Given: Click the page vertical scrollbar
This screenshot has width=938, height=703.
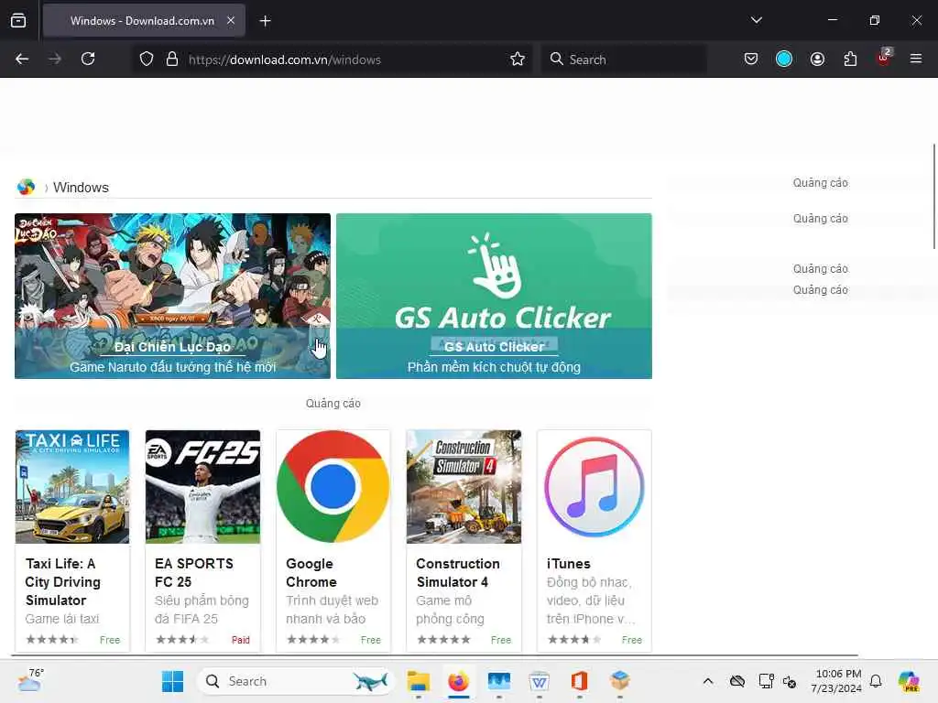Looking at the screenshot, I should click(933, 196).
